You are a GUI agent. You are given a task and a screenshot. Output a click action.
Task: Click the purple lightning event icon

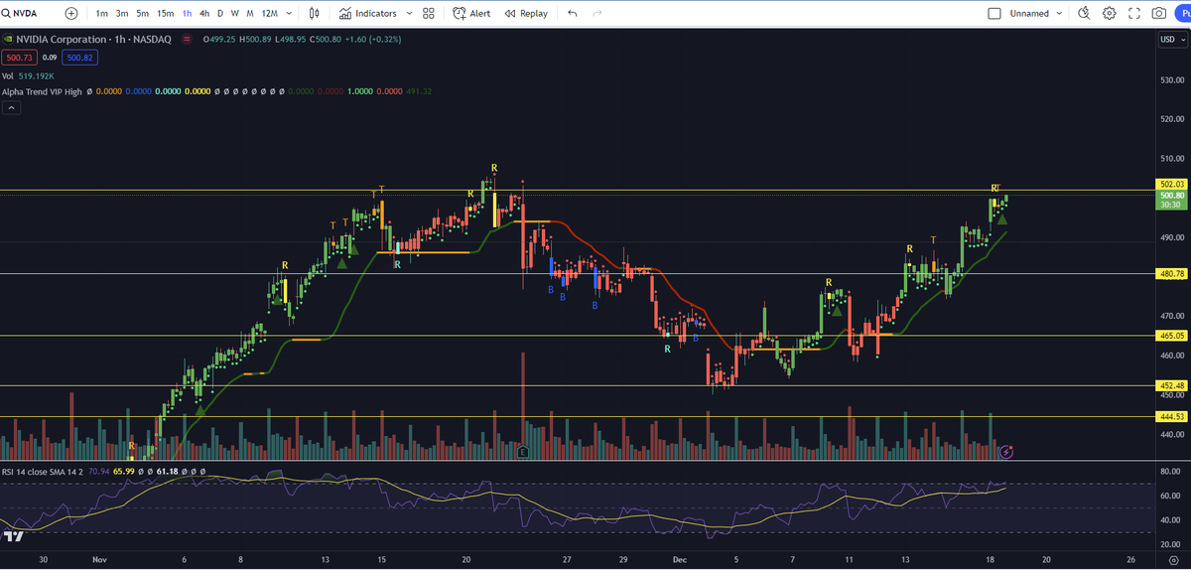1006,452
